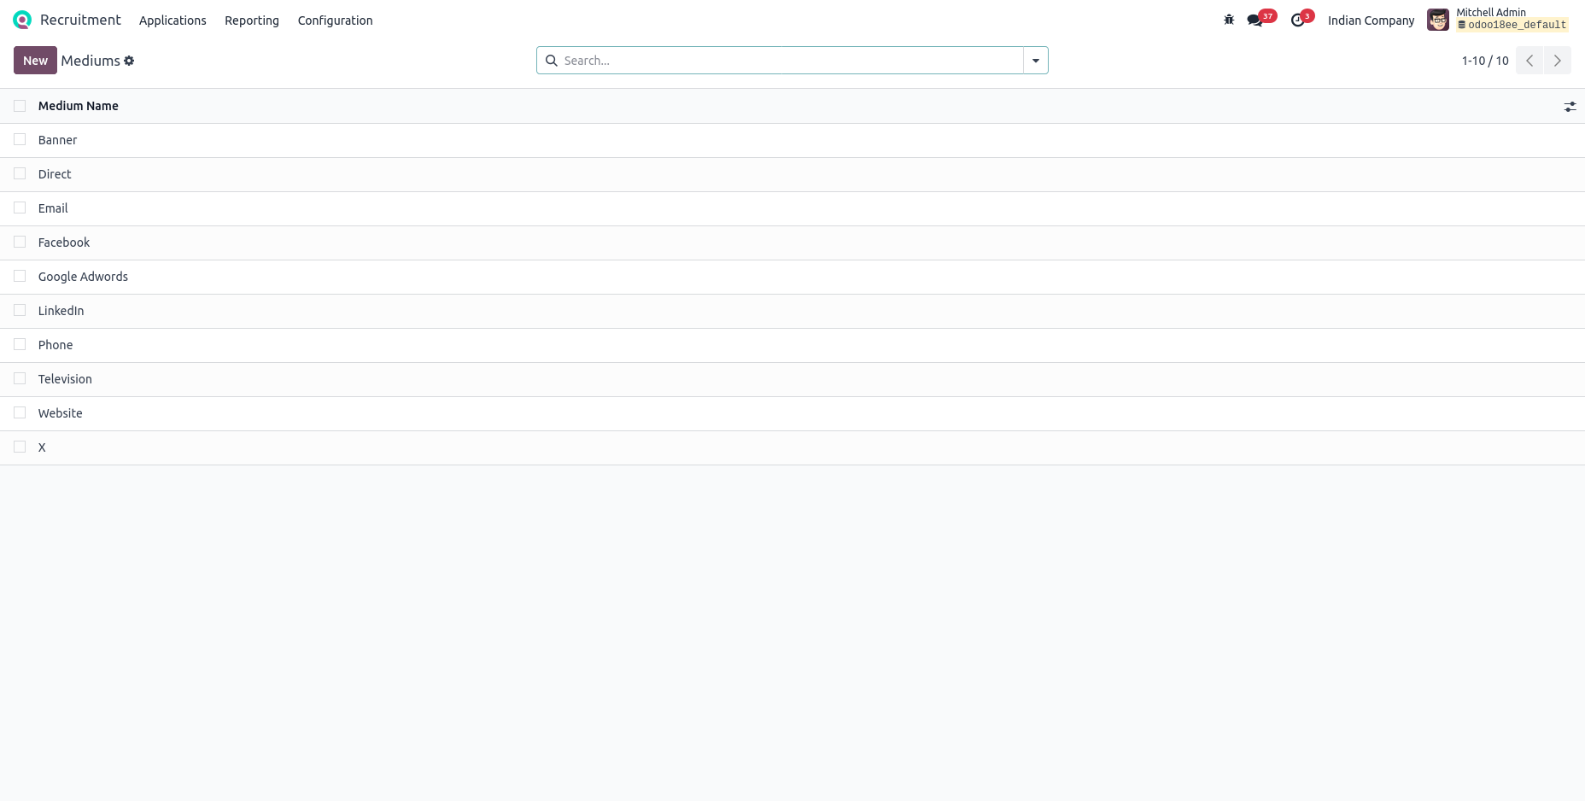Check the Email row checkbox
Screen dimensions: 1585x801
pyautogui.click(x=20, y=208)
